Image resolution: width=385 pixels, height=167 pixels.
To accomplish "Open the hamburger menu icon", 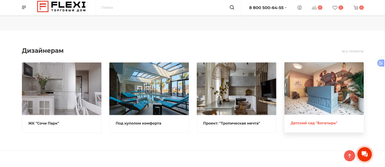I will tap(24, 7).
